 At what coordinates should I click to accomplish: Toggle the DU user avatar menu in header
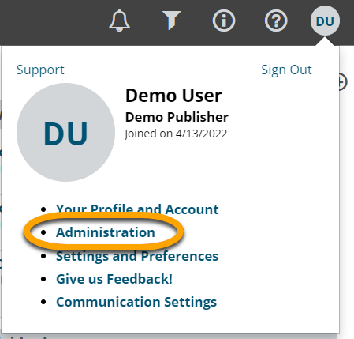325,21
